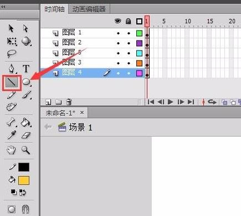Step back one frame button

coord(161,102)
